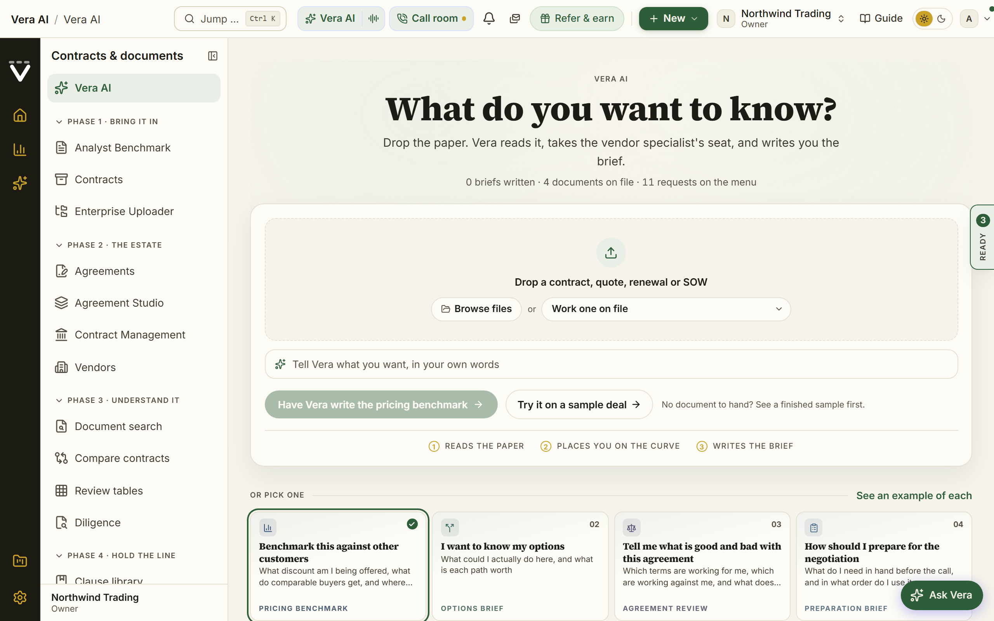
Task: Focus the Tell Vera what you want field
Action: tap(611, 364)
